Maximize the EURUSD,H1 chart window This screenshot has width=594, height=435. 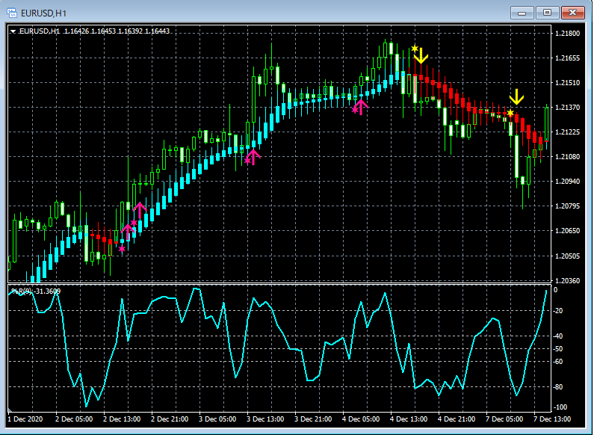547,13
